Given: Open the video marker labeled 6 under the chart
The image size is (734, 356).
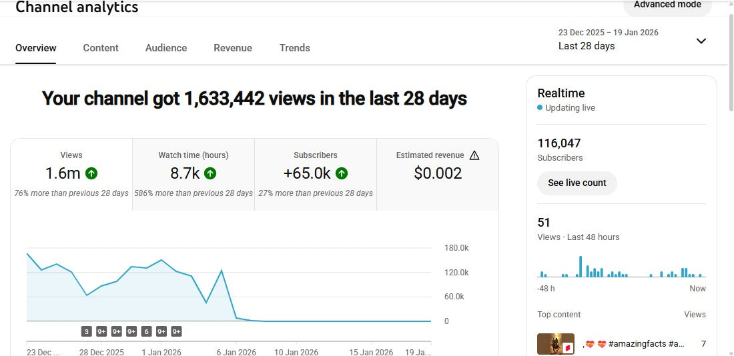Looking at the screenshot, I should 146,331.
